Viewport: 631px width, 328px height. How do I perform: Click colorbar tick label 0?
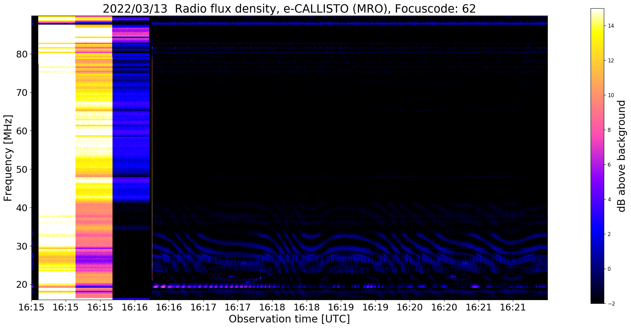[609, 269]
